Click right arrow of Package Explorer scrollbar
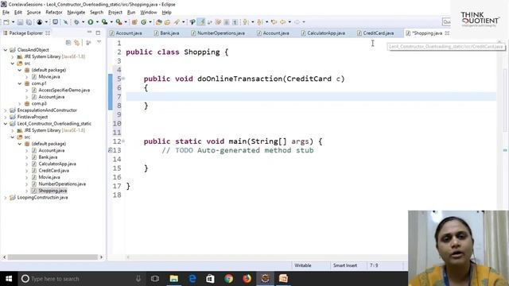The height and width of the screenshot is (286, 509). (x=101, y=257)
